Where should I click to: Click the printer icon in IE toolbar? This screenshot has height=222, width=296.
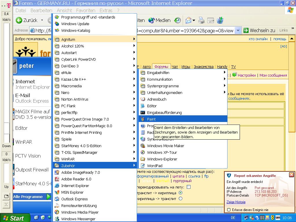[201, 21]
